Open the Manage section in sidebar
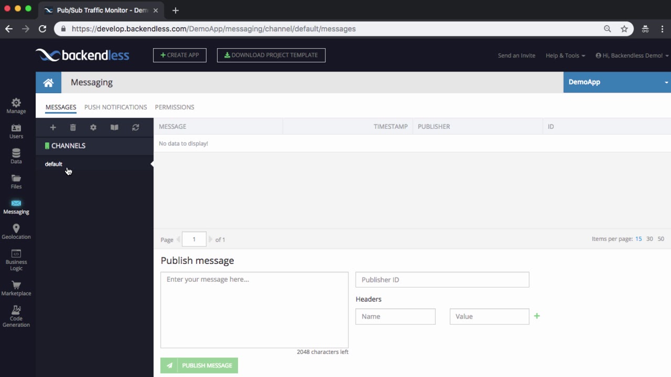This screenshot has width=671, height=377. click(x=16, y=106)
